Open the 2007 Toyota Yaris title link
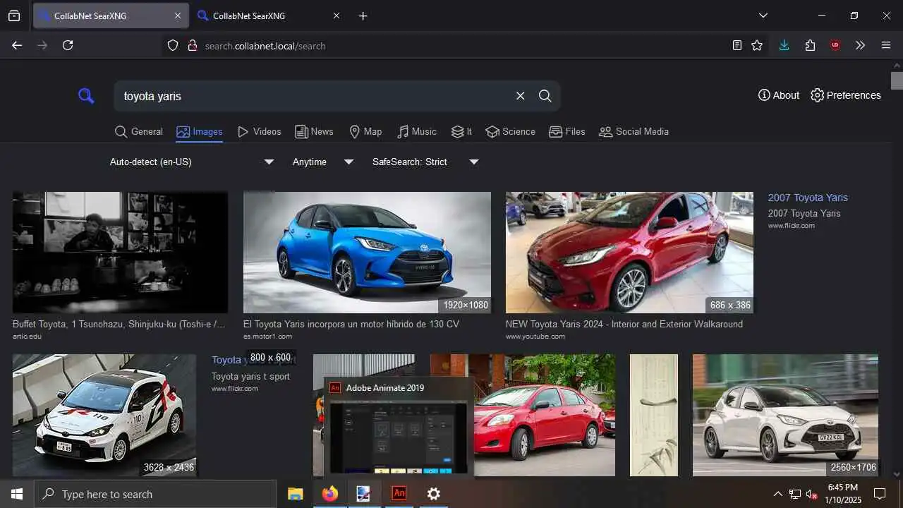Image resolution: width=903 pixels, height=508 pixels. tap(808, 198)
